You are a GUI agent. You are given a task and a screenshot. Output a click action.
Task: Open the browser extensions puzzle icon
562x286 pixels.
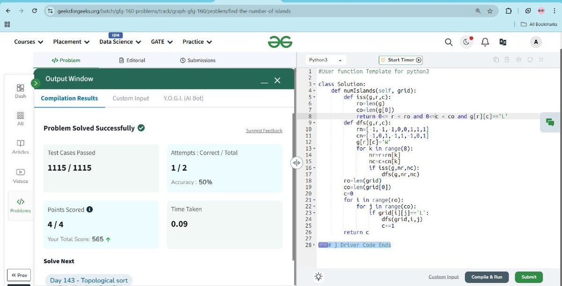509,11
